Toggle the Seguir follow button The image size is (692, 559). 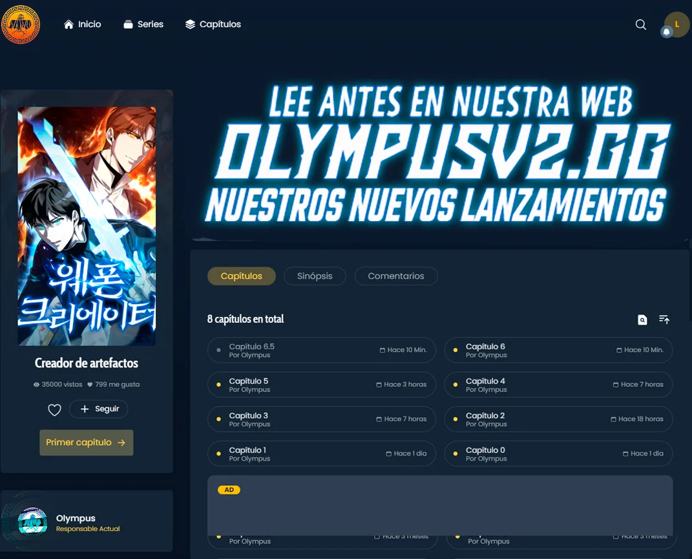98,410
